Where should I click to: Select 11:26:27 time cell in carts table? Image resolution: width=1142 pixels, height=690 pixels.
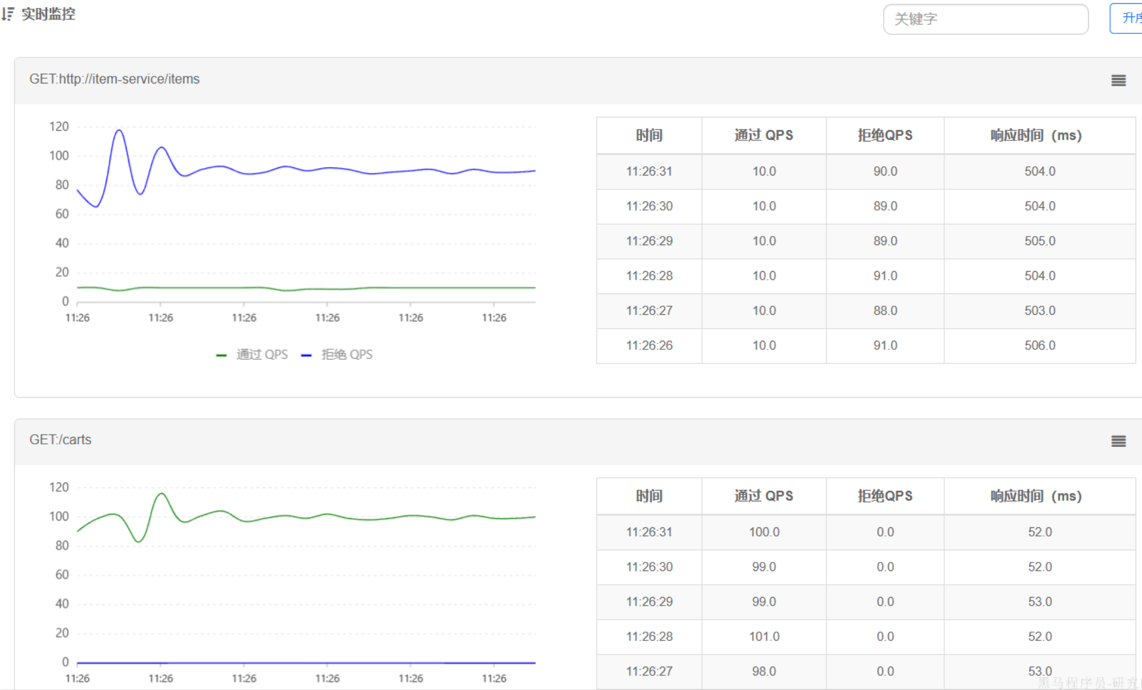click(649, 671)
